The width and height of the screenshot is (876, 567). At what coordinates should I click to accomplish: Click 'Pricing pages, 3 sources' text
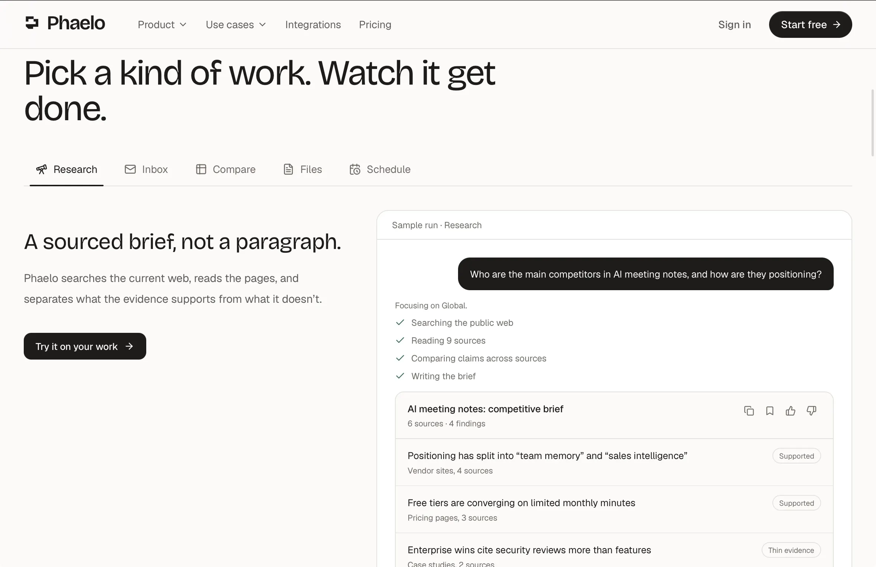click(452, 518)
